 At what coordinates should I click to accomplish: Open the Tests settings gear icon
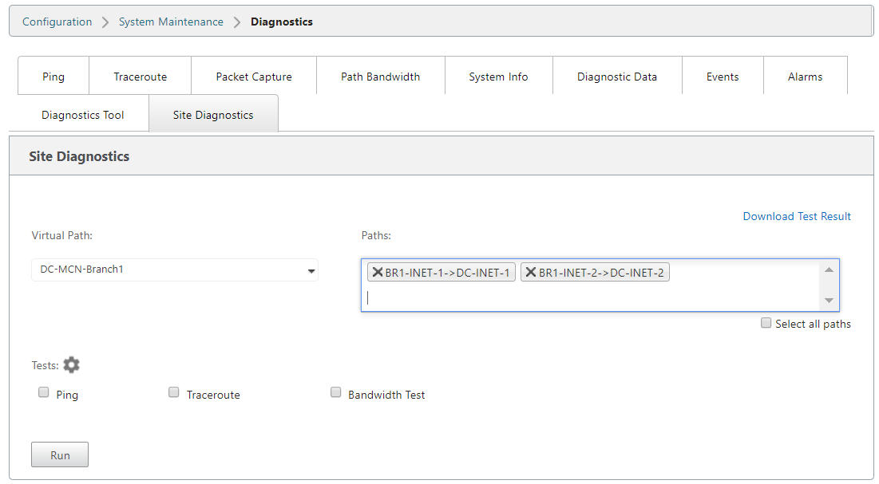pyautogui.click(x=72, y=365)
